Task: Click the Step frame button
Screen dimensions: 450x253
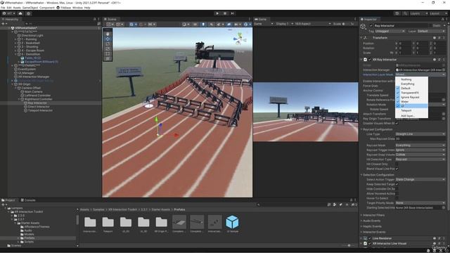Action: point(233,13)
